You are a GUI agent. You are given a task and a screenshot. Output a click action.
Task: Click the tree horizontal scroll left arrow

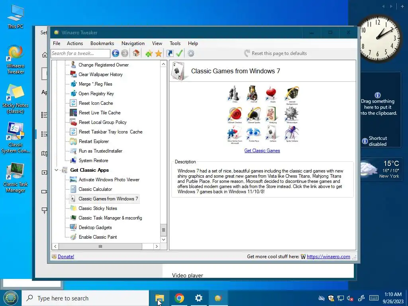tap(55, 246)
